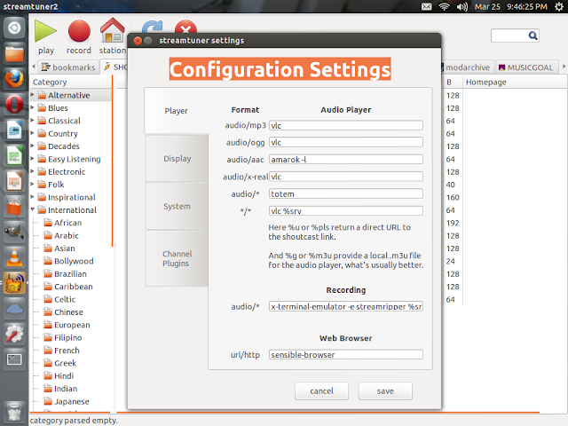The width and height of the screenshot is (568, 426).
Task: Close the streamtuner settings dialog
Action: click(x=138, y=41)
